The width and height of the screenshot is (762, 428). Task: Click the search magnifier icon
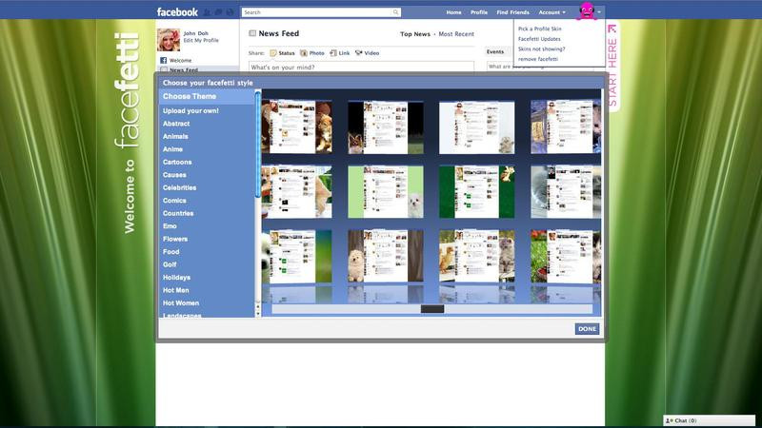click(x=395, y=12)
